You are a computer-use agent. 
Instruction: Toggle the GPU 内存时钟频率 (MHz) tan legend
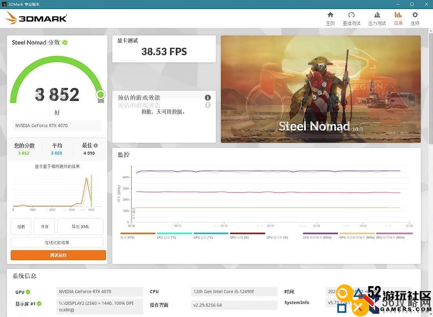[357, 235]
